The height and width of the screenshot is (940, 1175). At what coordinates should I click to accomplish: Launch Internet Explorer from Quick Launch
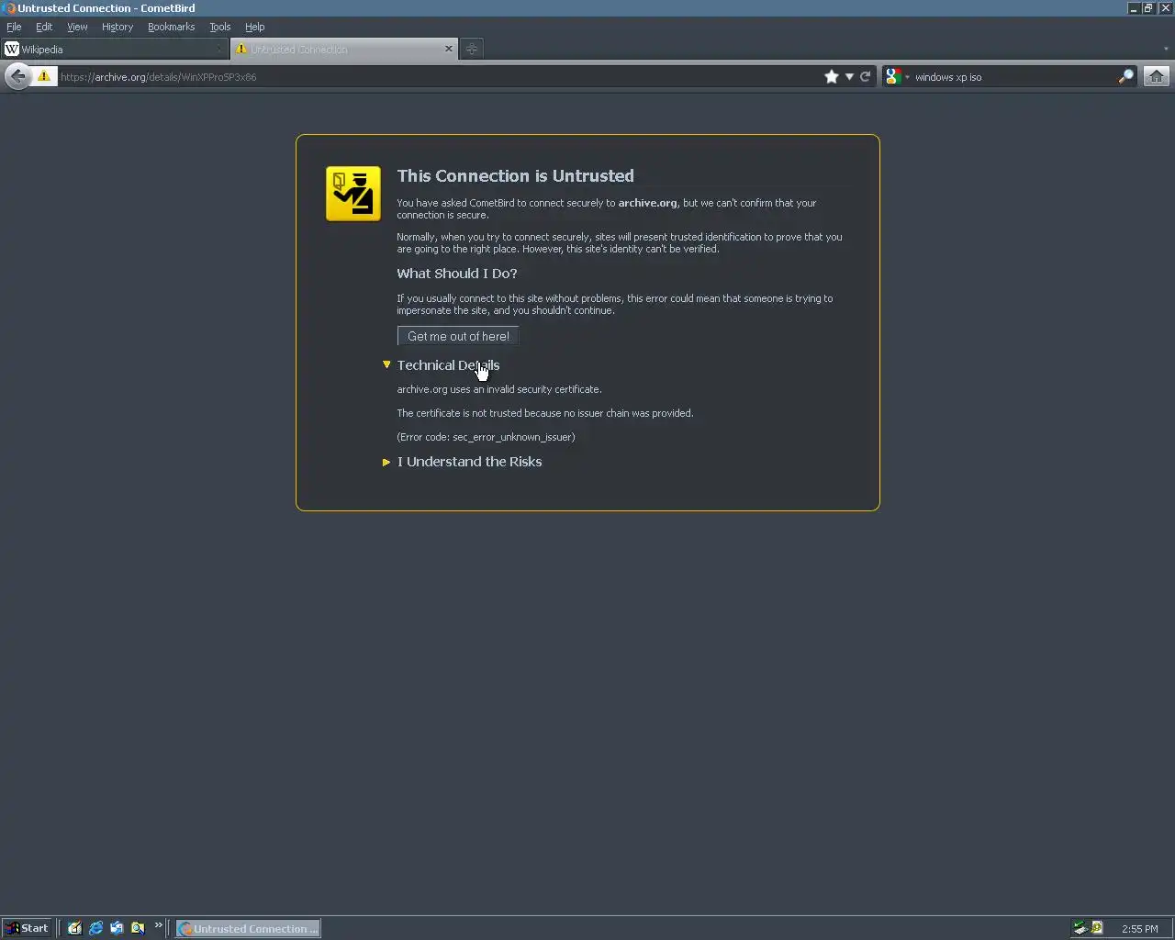coord(95,928)
